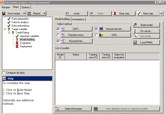Open the Save recipe dropdown arrow

coord(24,14)
